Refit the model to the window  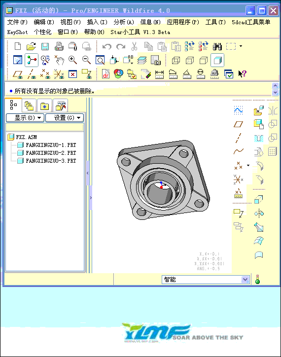point(100,60)
